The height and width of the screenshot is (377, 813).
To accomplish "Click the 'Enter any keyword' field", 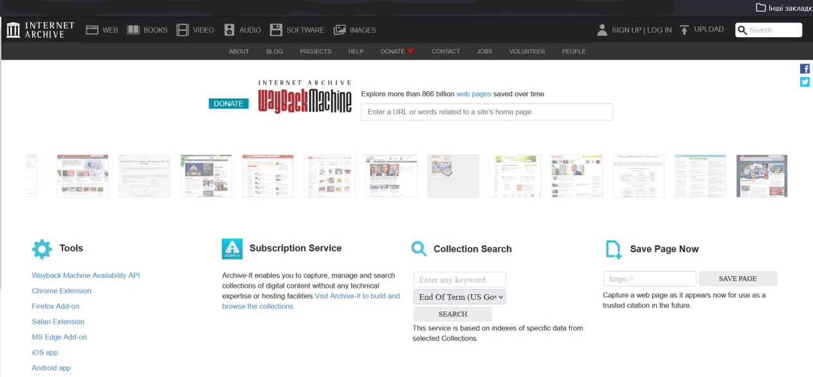I will pyautogui.click(x=459, y=279).
